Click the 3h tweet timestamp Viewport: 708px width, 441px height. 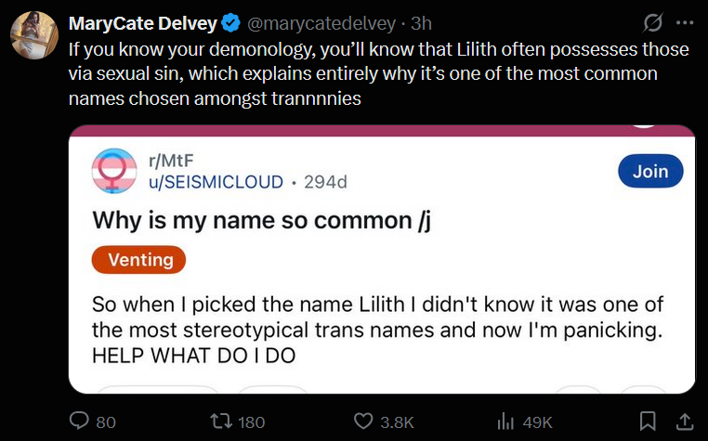pos(421,22)
